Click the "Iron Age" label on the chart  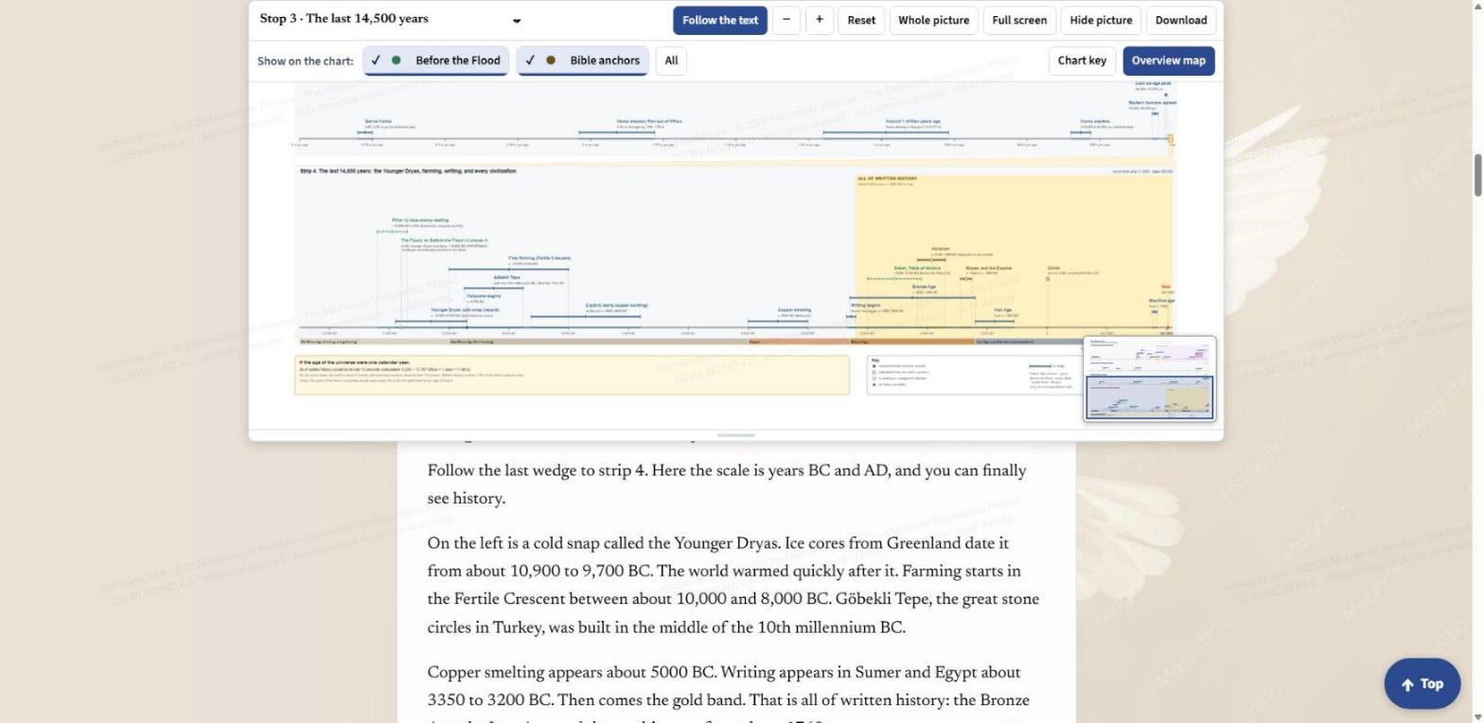pyautogui.click(x=1003, y=309)
